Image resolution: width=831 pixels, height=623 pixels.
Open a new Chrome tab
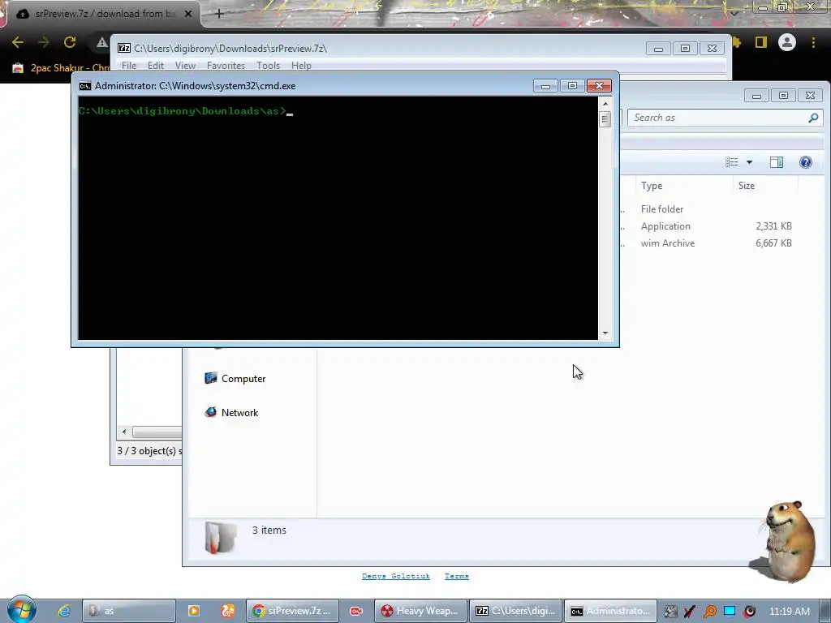[219, 14]
